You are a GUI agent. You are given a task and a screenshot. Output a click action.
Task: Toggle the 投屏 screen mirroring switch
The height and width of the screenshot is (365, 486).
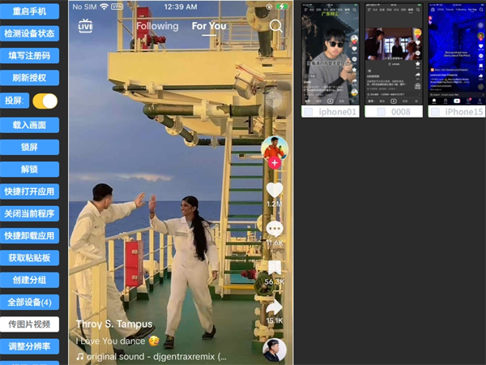tap(45, 101)
